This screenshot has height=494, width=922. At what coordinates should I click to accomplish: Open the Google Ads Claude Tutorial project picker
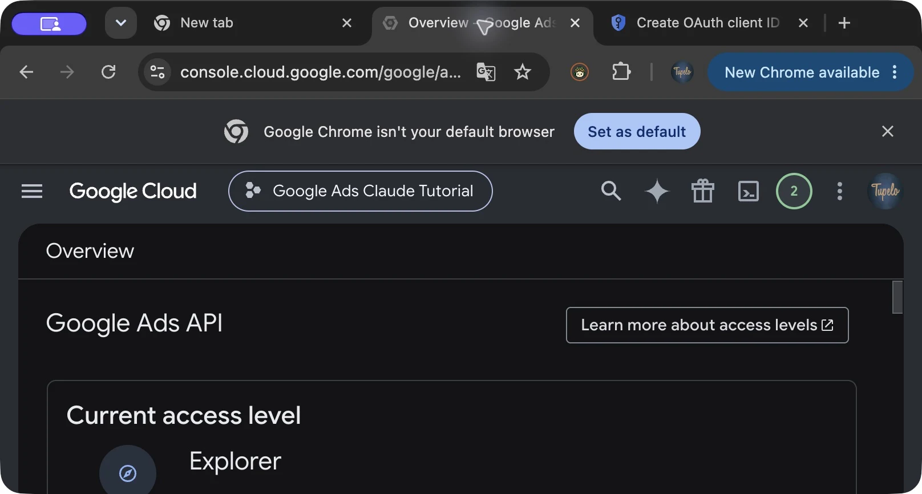pyautogui.click(x=361, y=191)
